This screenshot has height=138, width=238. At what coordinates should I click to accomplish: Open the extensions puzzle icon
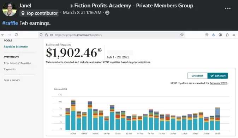click(227, 35)
